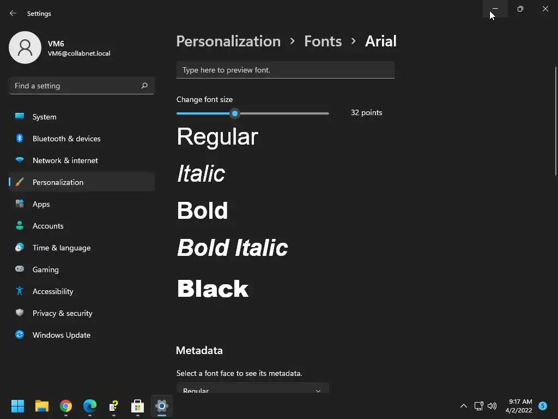The image size is (558, 419).
Task: Click the Fonts breadcrumb link
Action: pos(323,41)
